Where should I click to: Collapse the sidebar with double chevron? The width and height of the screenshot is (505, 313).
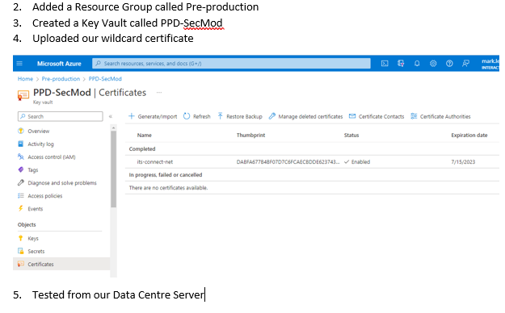(111, 116)
